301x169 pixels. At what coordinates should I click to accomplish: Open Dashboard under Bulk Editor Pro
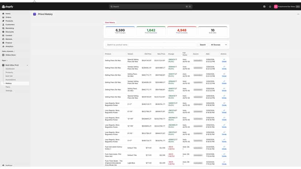pyautogui.click(x=10, y=69)
